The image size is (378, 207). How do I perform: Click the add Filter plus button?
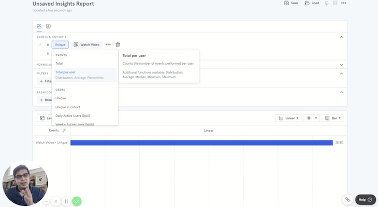(x=45, y=81)
